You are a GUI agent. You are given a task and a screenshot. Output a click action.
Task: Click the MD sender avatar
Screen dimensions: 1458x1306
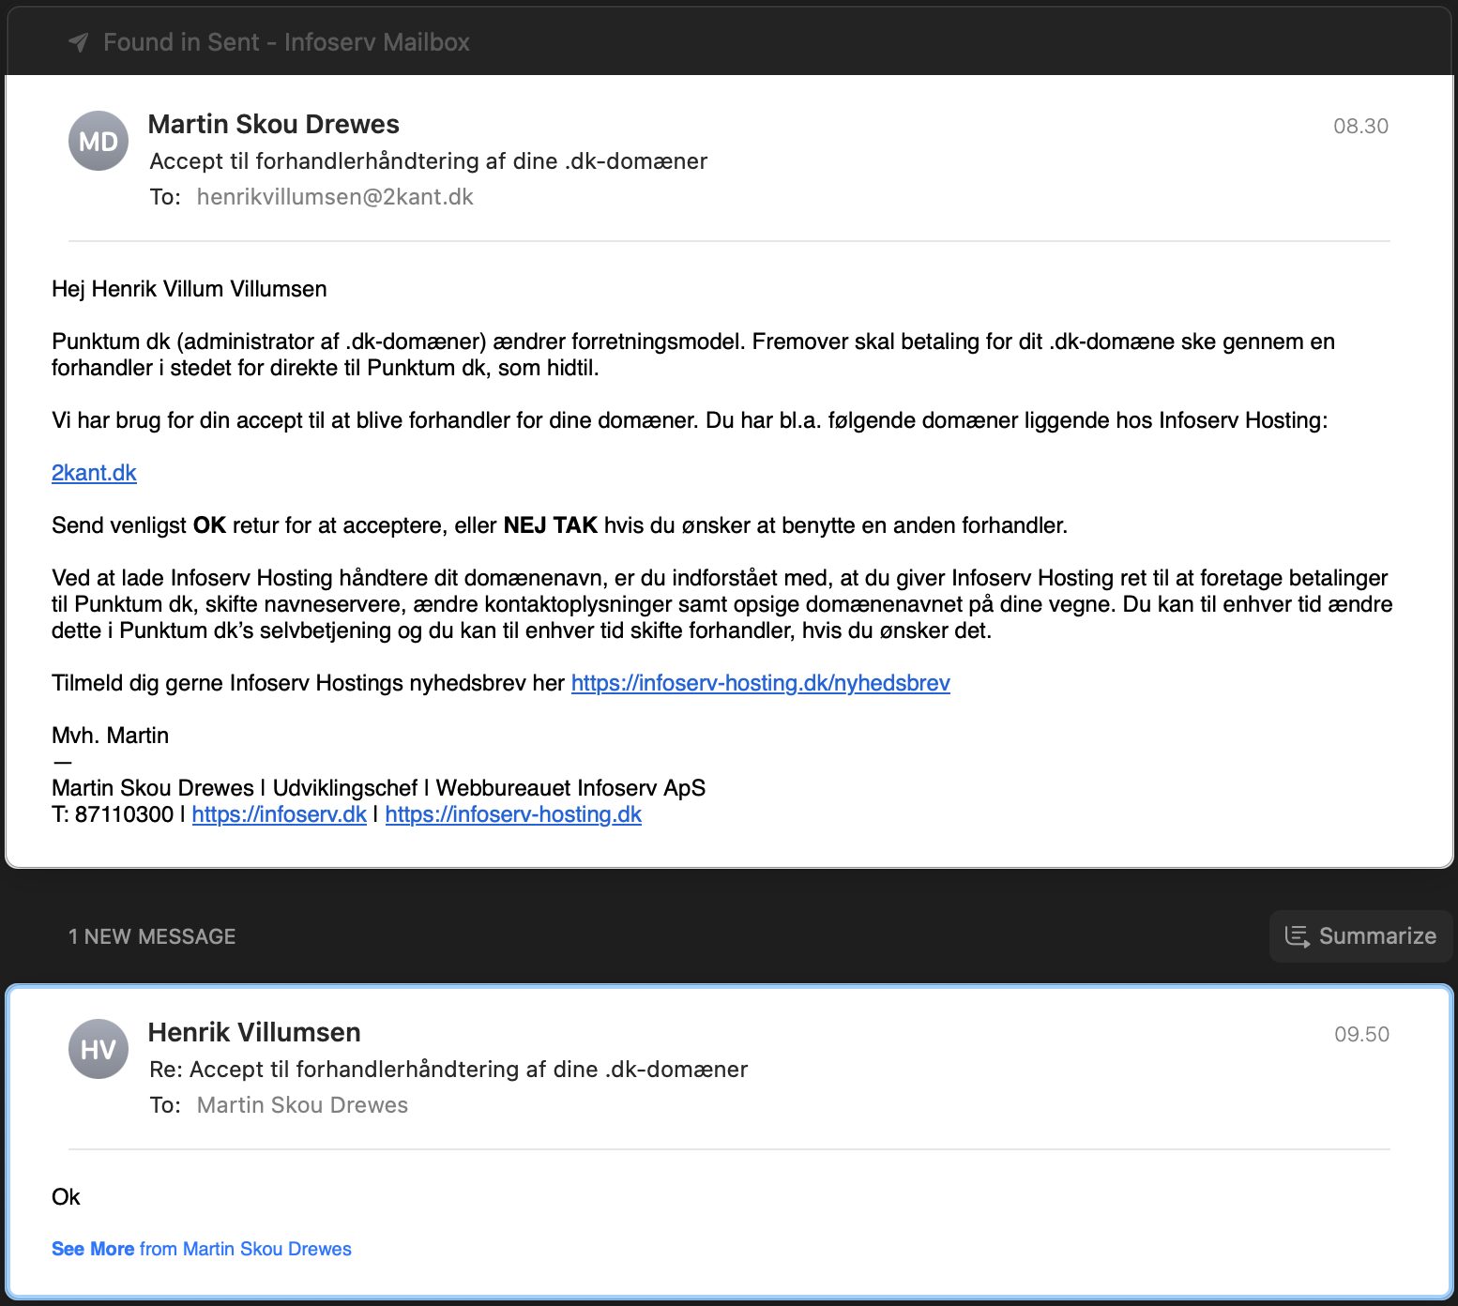click(99, 141)
